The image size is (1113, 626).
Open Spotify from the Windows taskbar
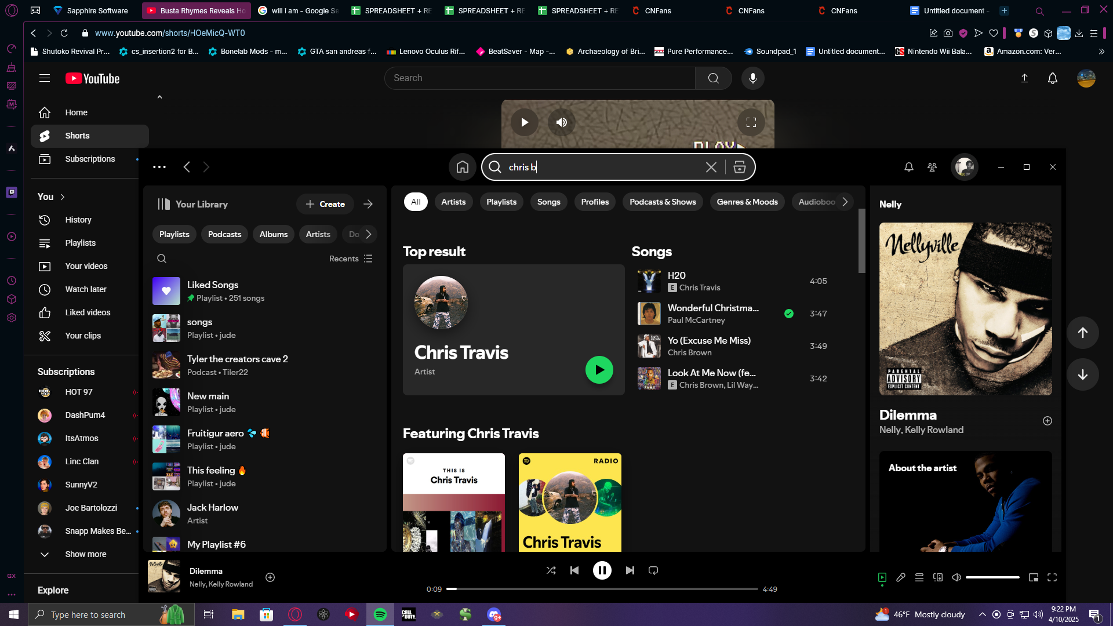[x=380, y=614]
